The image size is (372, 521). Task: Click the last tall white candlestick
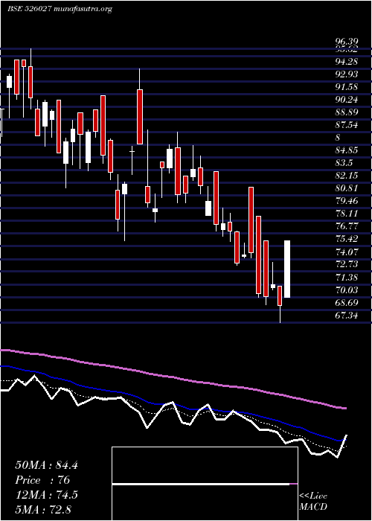pos(287,269)
